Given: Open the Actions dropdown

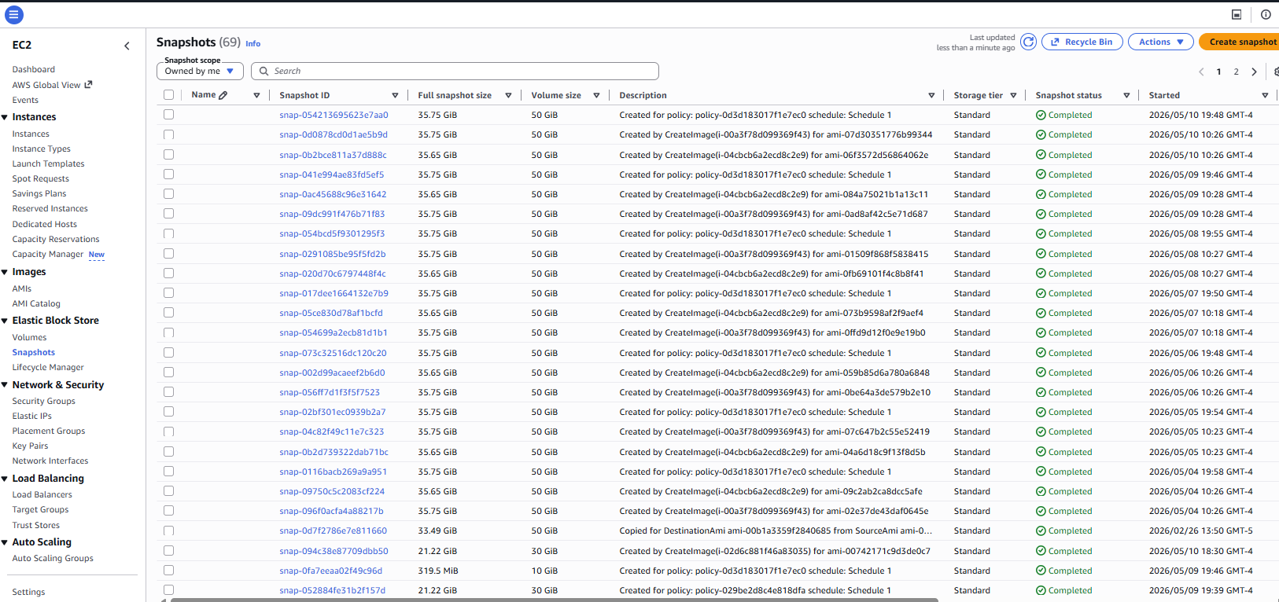Looking at the screenshot, I should pyautogui.click(x=1161, y=42).
